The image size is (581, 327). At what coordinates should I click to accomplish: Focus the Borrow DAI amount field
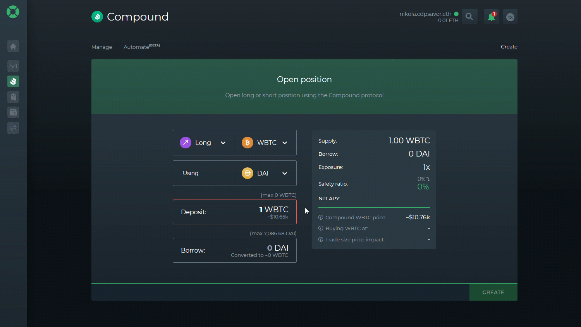(x=235, y=250)
